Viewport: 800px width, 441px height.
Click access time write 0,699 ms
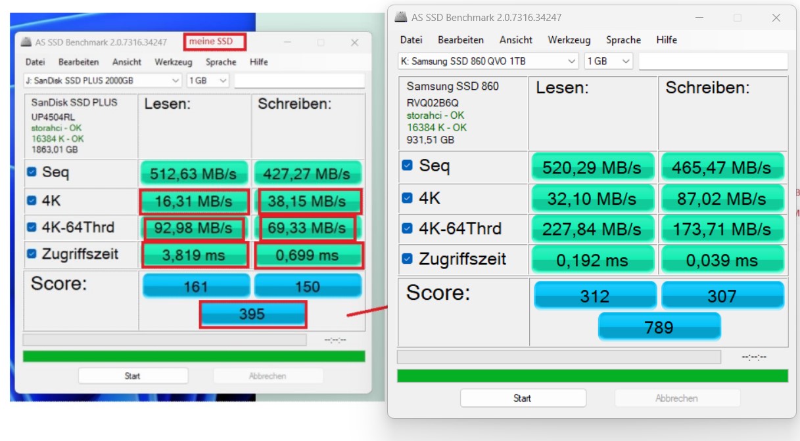click(x=308, y=255)
